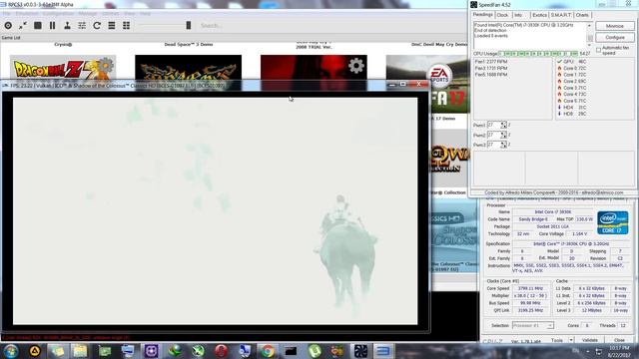Screen dimensions: 639x359
Task: Open the S.M.A.R.T. tab in SpeedFan
Action: point(561,15)
